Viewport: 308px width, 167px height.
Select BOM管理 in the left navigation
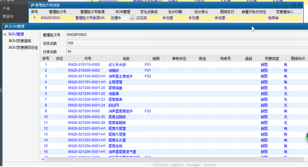pos(16,34)
